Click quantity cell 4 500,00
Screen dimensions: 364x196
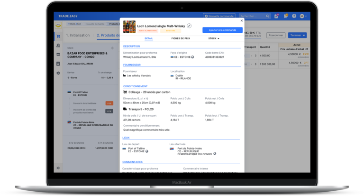265,56
